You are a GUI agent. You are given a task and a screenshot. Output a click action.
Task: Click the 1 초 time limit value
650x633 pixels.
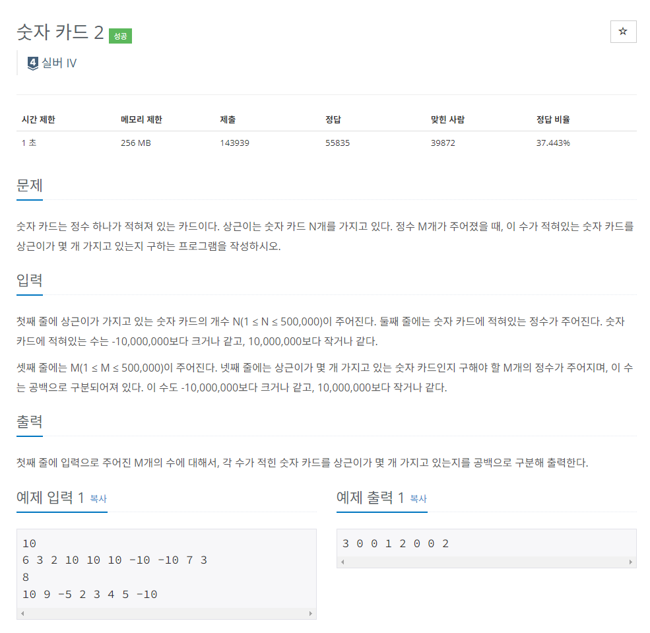coord(29,143)
